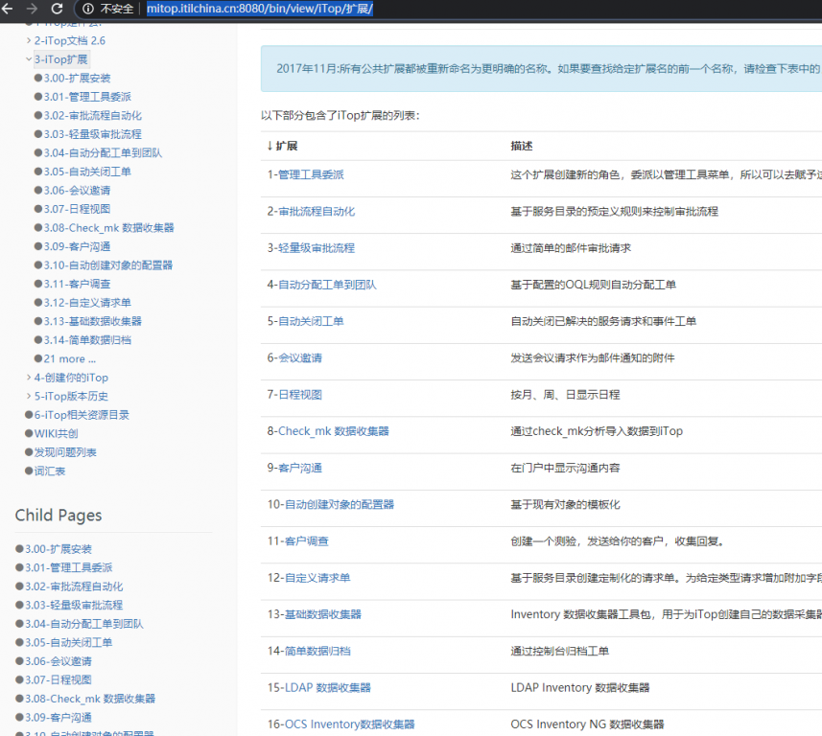This screenshot has height=736, width=822.
Task: Open 3.01-管理工具委派 in navigation tree
Action: coord(87,97)
